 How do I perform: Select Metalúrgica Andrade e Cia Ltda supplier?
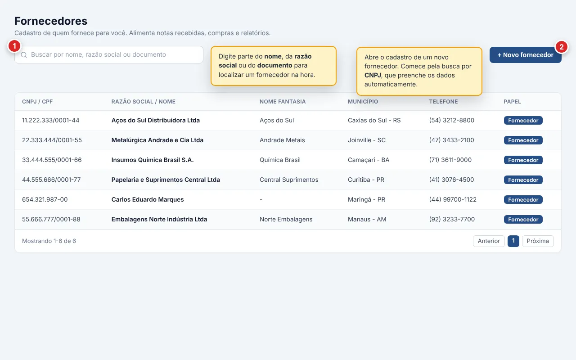coord(288,140)
